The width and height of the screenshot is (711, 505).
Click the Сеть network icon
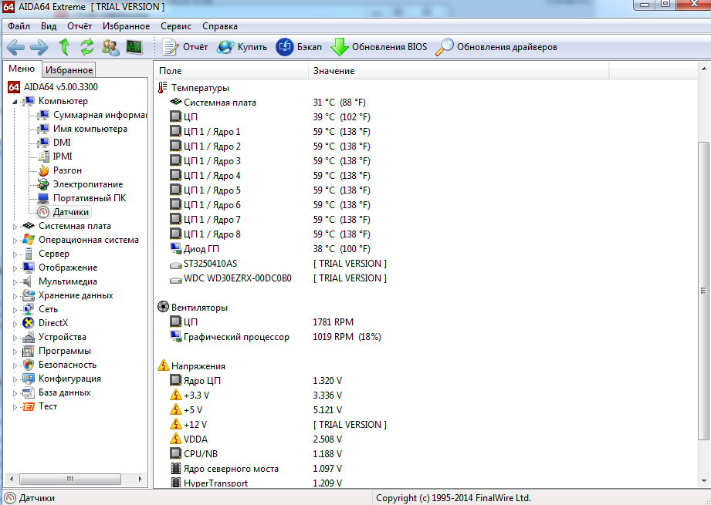click(x=29, y=309)
